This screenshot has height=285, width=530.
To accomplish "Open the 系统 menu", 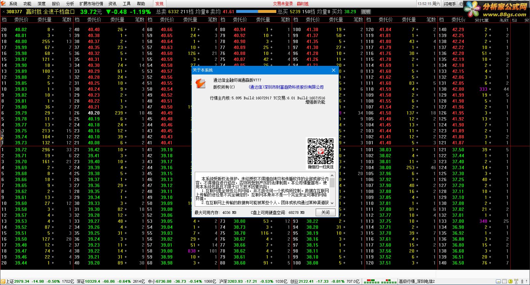I will [13, 4].
